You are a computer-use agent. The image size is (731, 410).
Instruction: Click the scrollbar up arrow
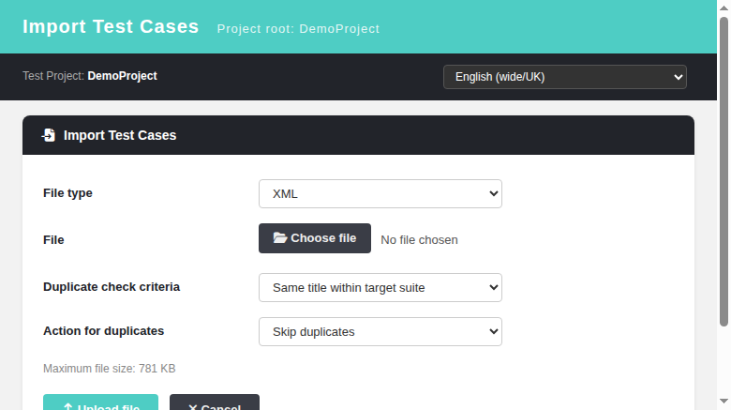[x=724, y=8]
